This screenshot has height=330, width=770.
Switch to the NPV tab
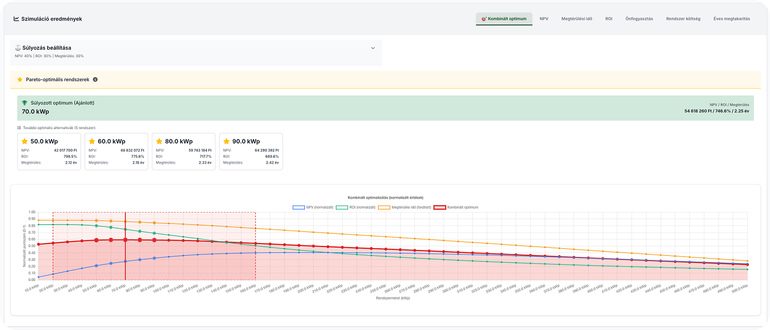tap(544, 19)
